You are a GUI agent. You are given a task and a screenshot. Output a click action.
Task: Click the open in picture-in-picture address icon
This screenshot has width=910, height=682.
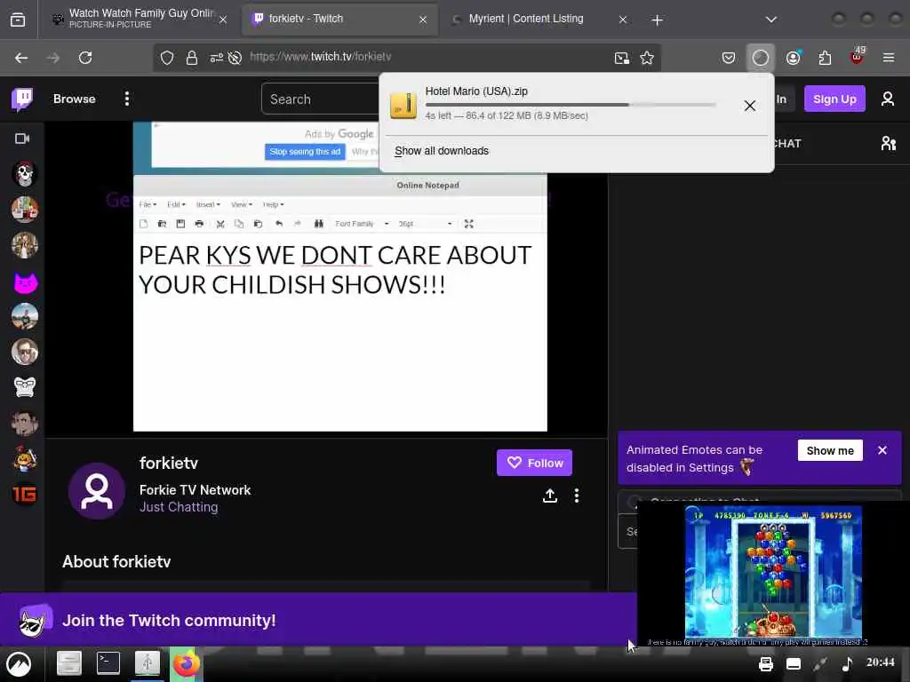click(621, 58)
